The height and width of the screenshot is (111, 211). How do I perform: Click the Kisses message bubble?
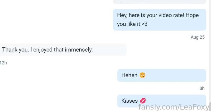(x=162, y=101)
